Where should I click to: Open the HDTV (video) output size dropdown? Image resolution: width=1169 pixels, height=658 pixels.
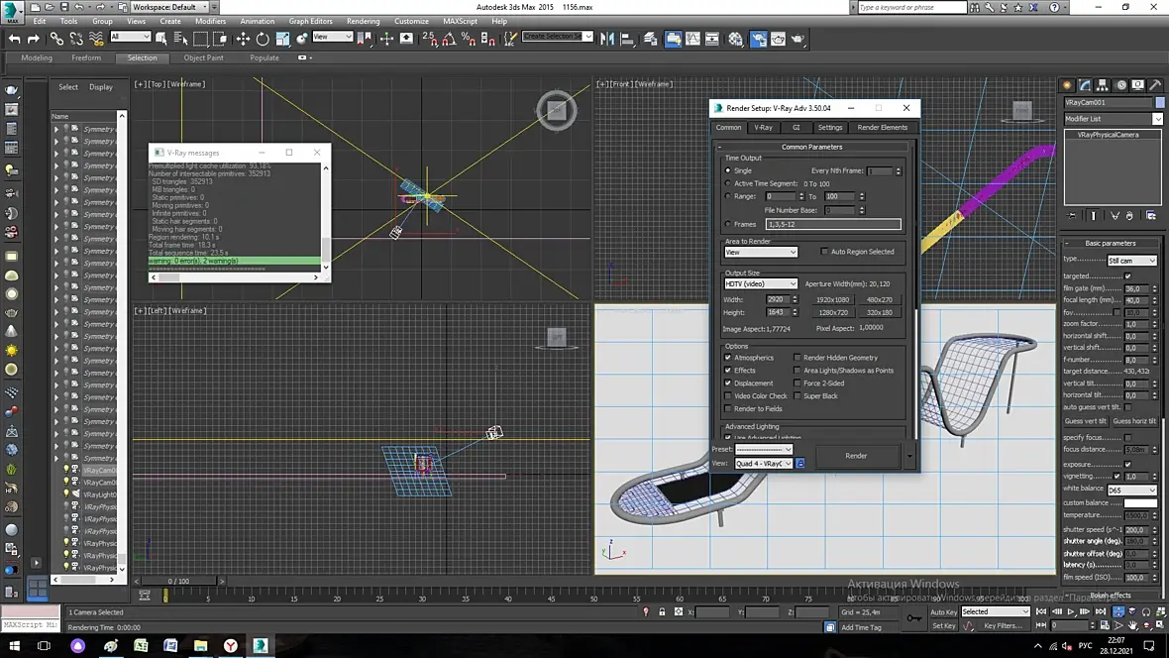(x=761, y=284)
